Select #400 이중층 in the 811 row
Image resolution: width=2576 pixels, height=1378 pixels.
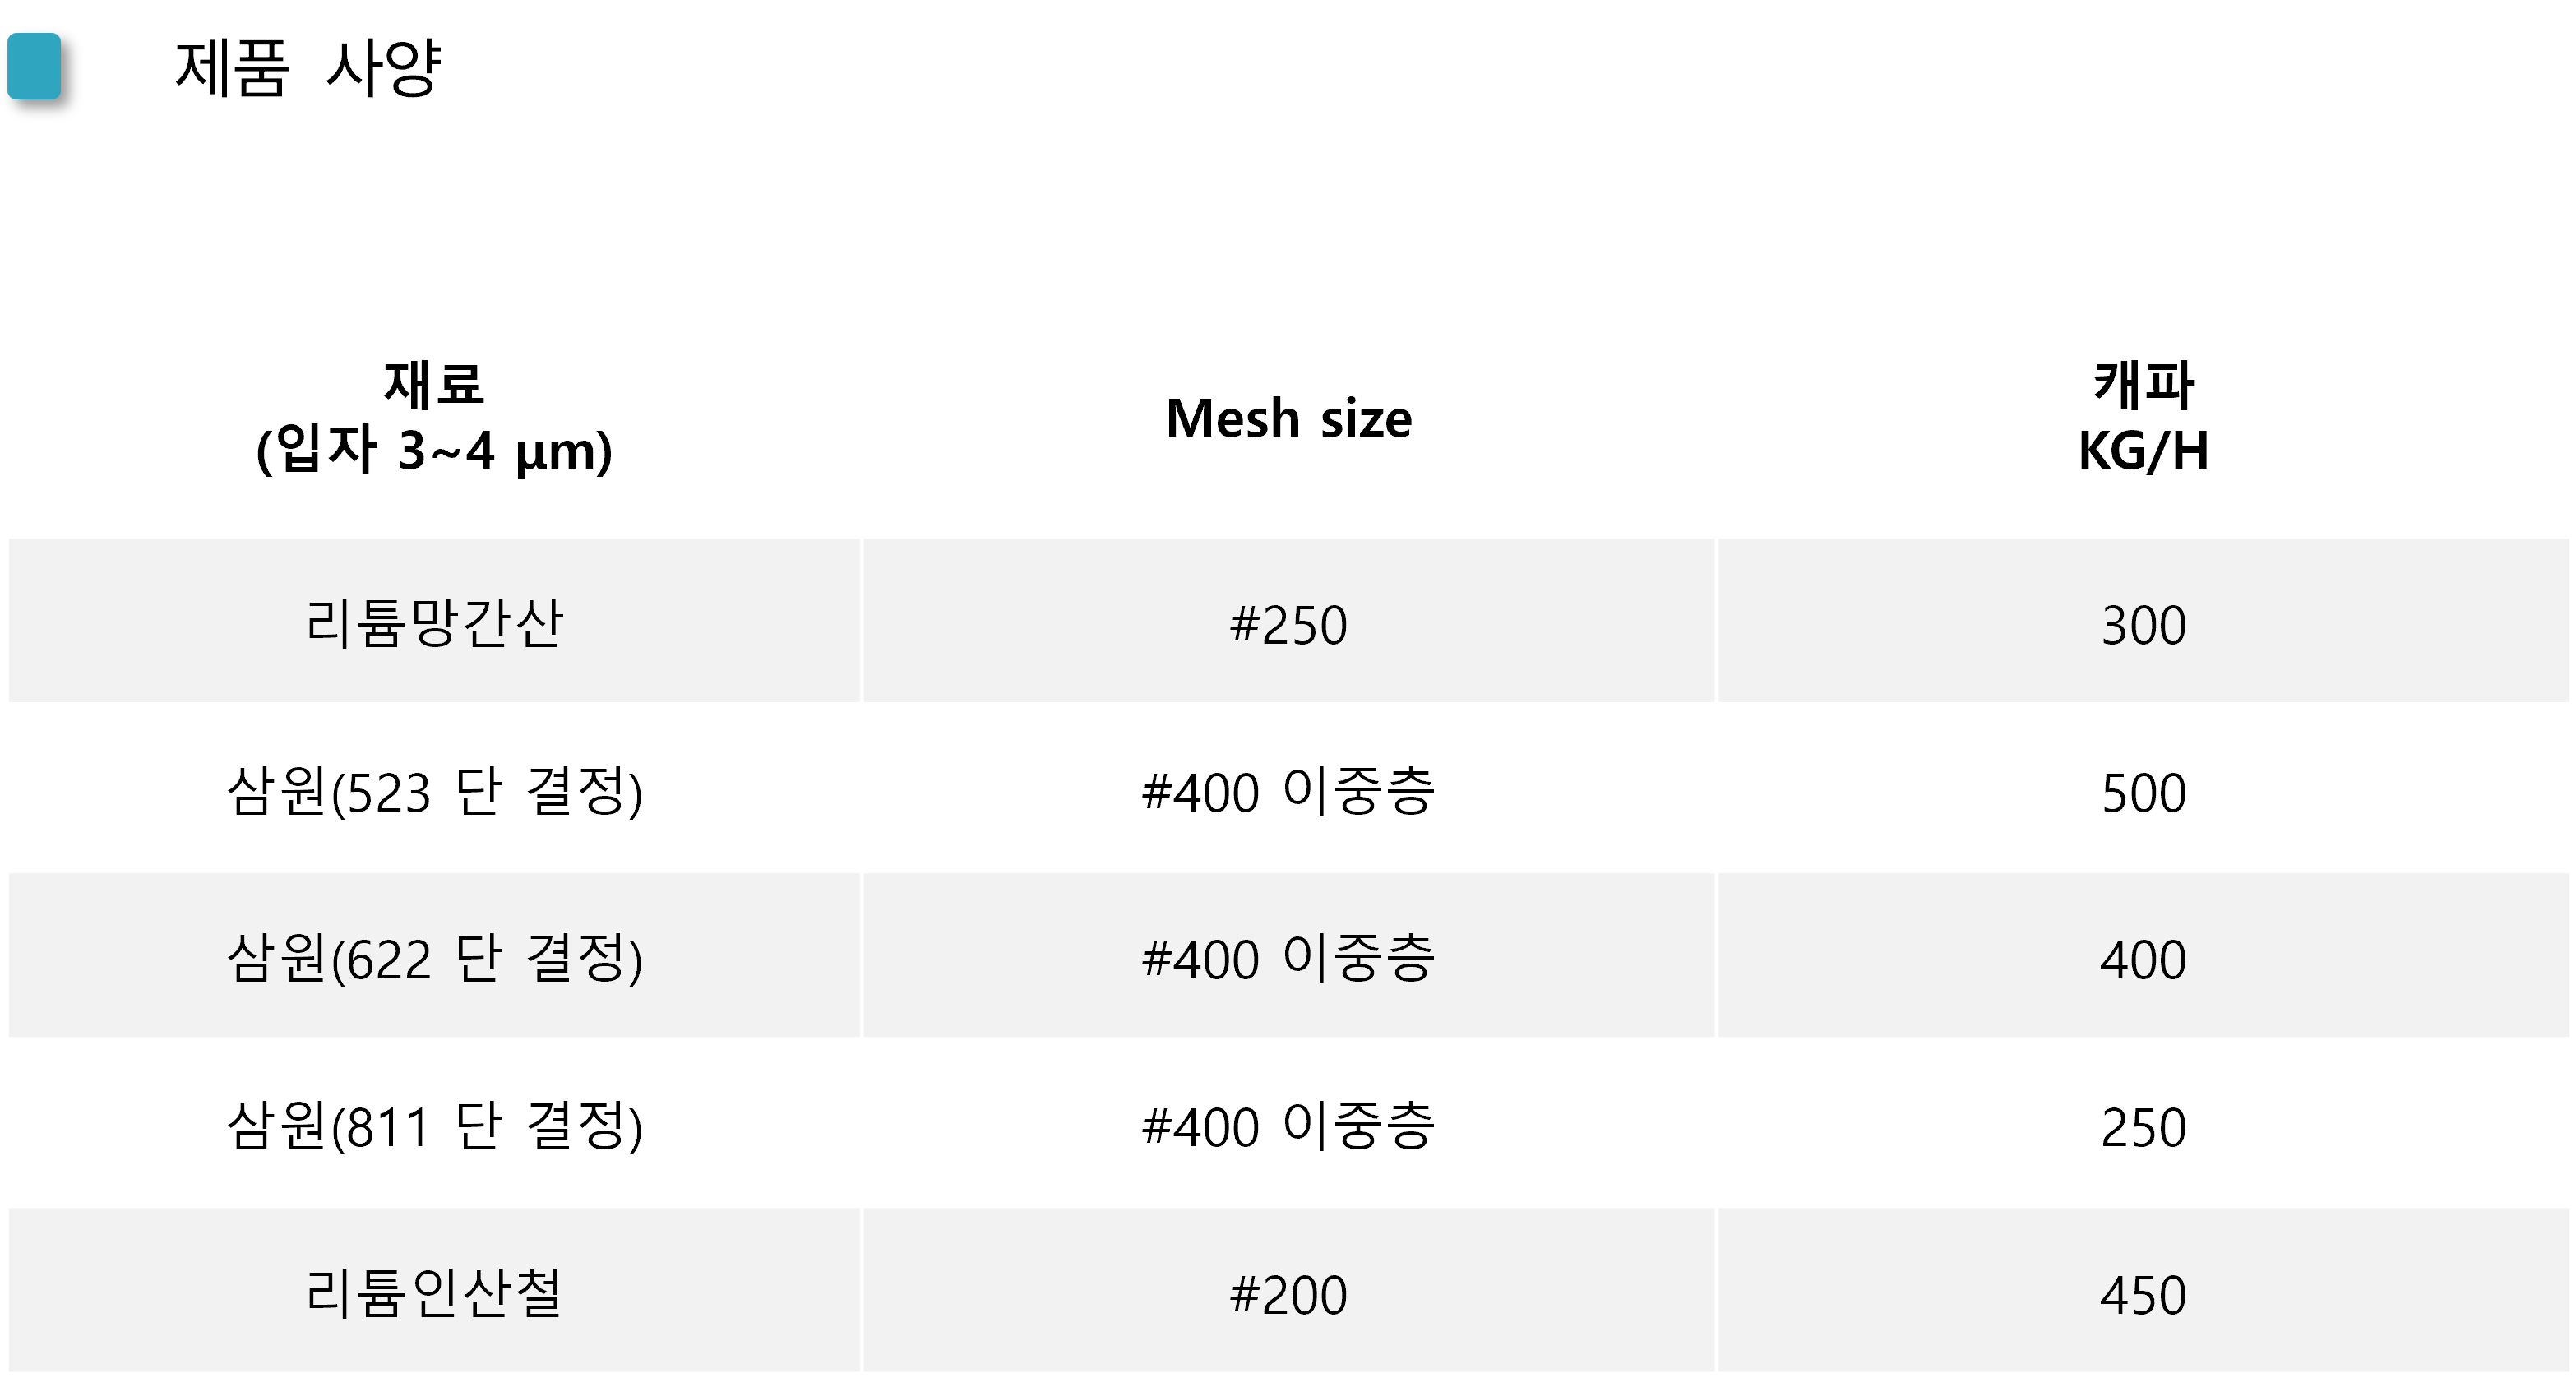(1288, 1125)
